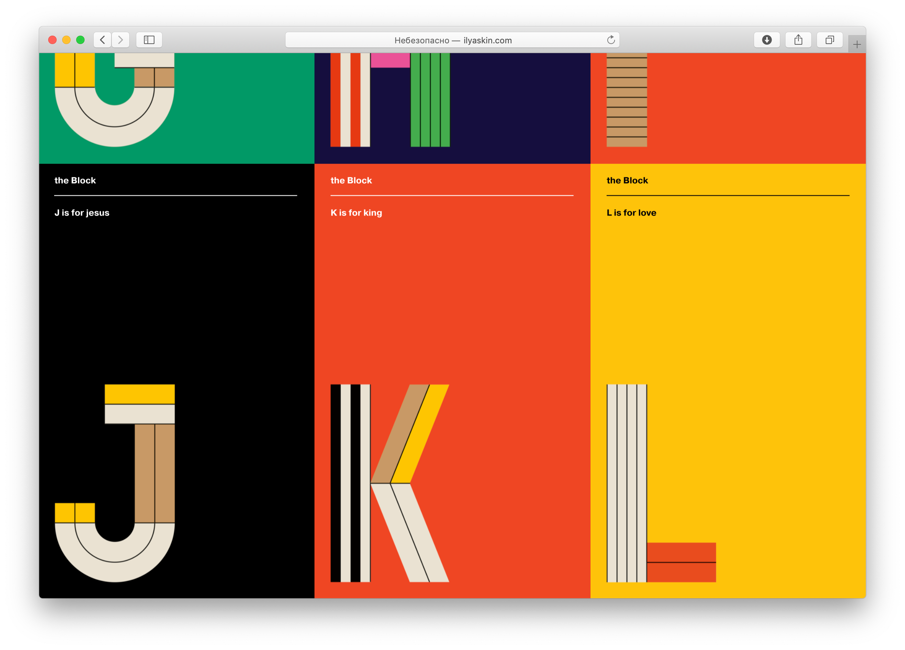Click the Safari back arrow button
The height and width of the screenshot is (650, 905).
coord(102,40)
